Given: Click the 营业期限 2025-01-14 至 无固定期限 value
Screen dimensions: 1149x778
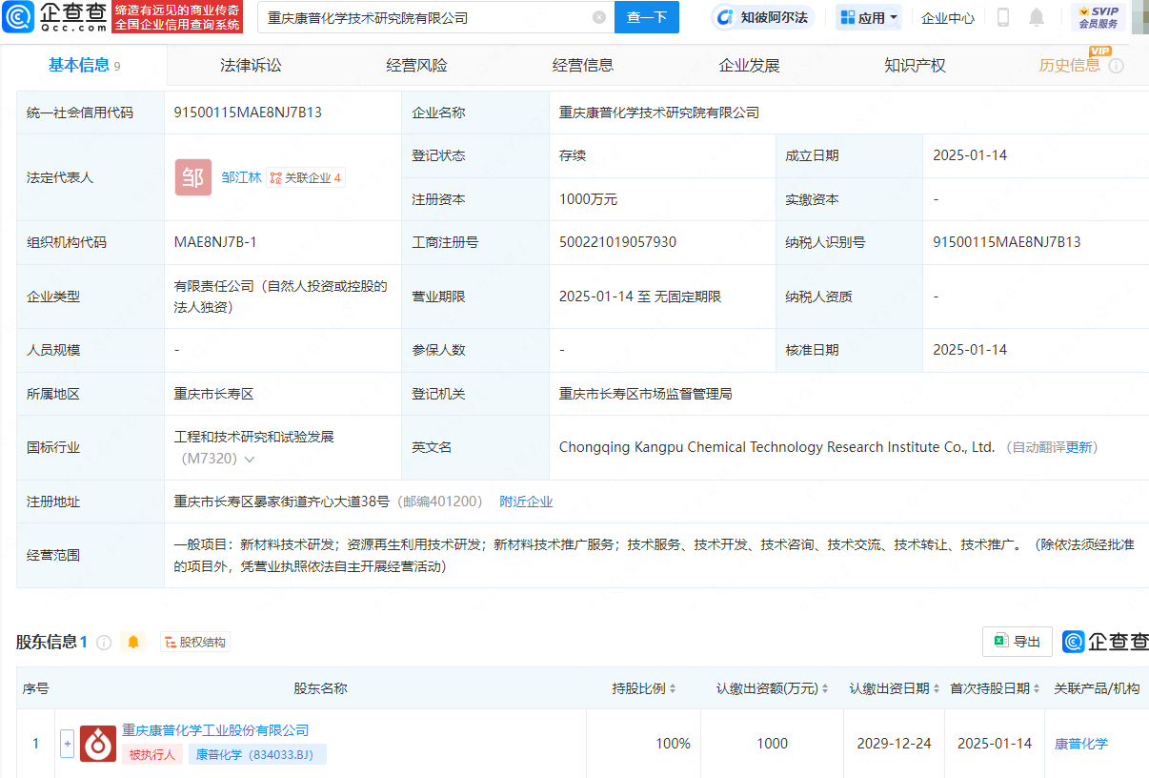Looking at the screenshot, I should [640, 297].
